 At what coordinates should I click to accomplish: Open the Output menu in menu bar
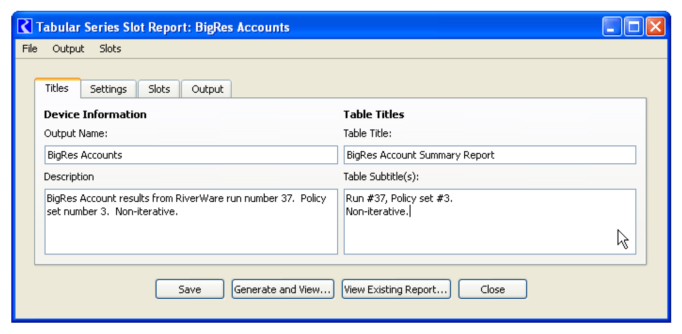tap(68, 49)
